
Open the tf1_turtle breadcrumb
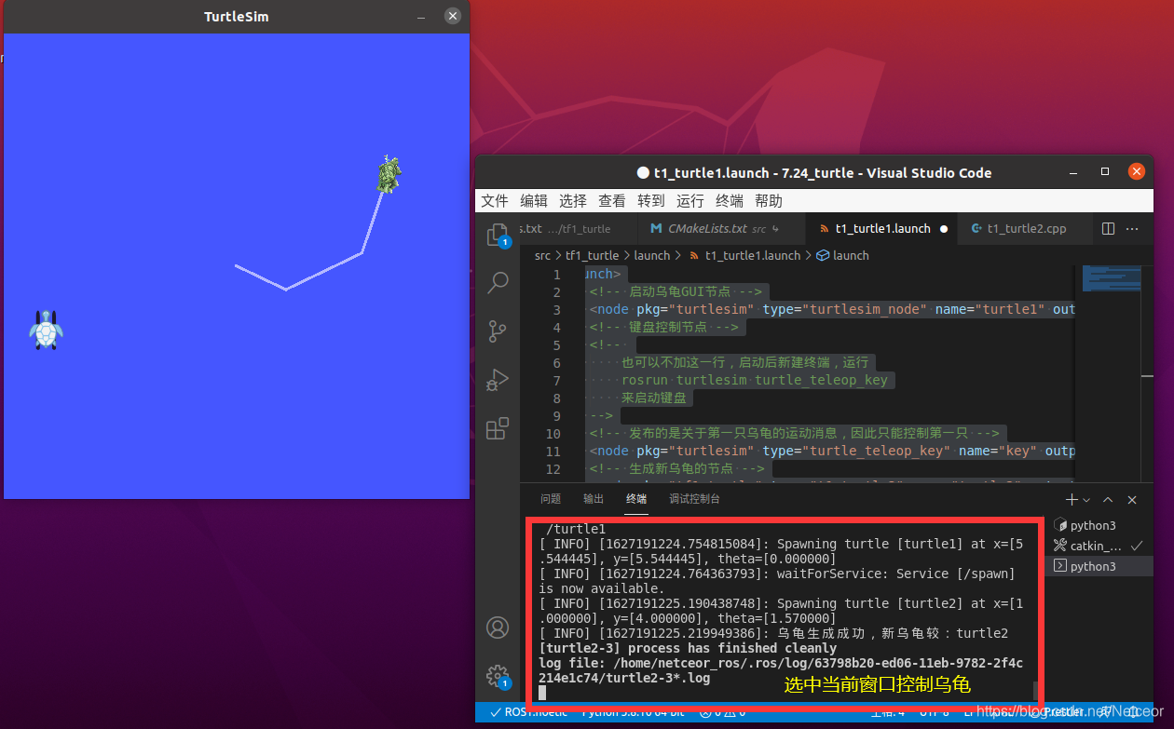[x=592, y=255]
